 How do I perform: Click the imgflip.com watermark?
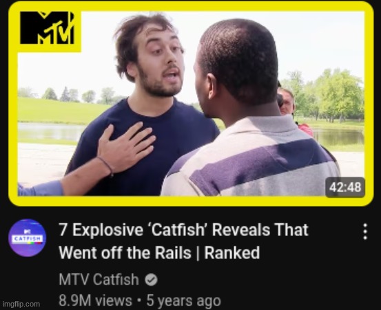tap(21, 304)
